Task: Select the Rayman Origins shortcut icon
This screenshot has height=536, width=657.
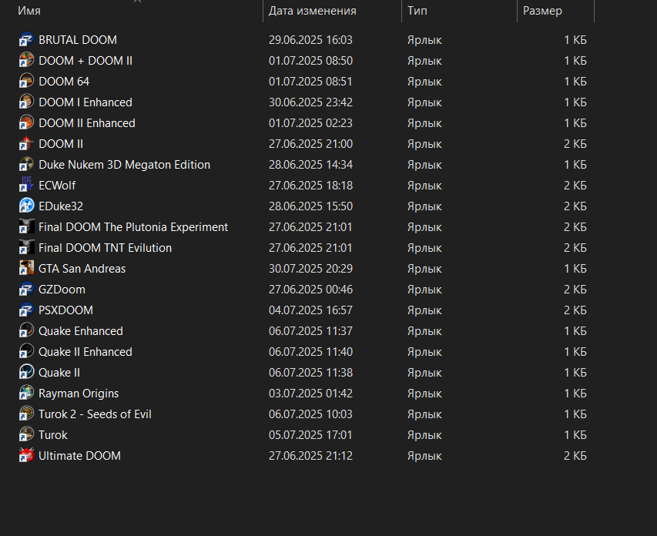Action: (x=26, y=394)
